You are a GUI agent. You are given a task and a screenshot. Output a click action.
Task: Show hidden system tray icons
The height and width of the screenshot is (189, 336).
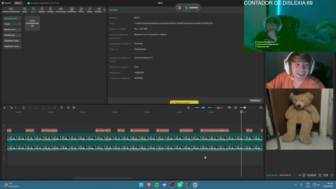click(x=296, y=185)
